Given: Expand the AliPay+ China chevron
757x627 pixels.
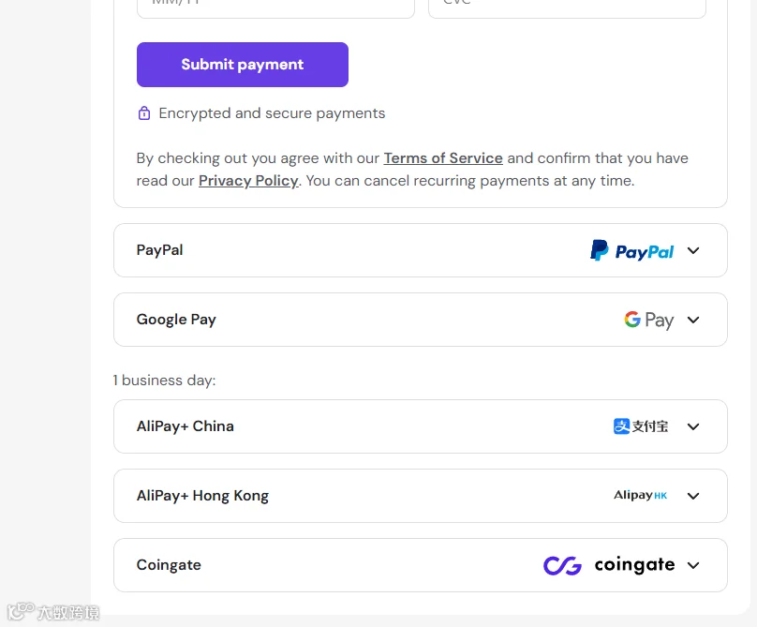Looking at the screenshot, I should [x=693, y=426].
